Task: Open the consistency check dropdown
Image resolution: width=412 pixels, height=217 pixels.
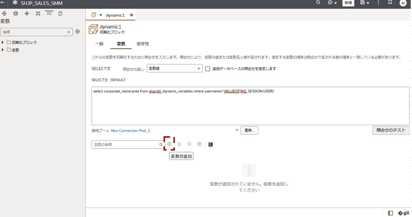Action: click(x=333, y=3)
